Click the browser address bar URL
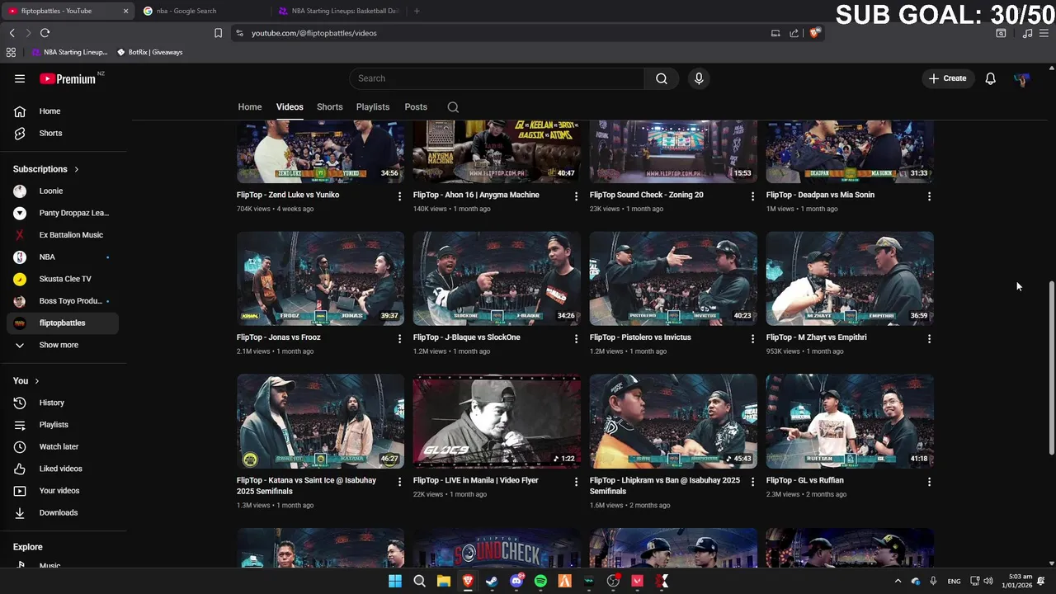Viewport: 1056px width, 594px height. point(313,33)
